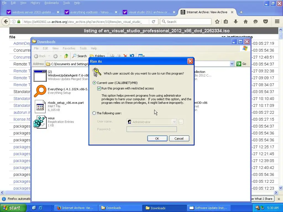Click the blue Undo toolbar icon
The height and width of the screenshot is (212, 283).
click(132, 56)
